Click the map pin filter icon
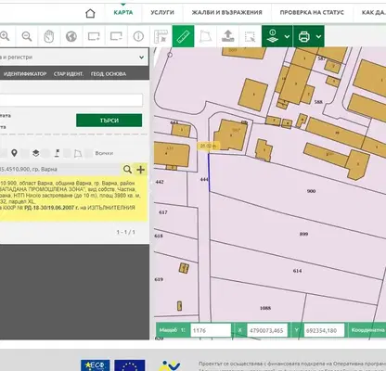The width and height of the screenshot is (386, 371). point(14,153)
